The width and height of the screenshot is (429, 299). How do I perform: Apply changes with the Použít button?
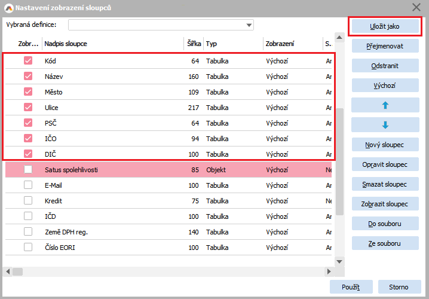tap(351, 287)
